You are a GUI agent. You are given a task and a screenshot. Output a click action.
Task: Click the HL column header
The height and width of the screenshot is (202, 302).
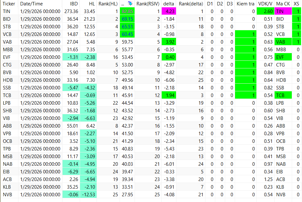(92, 3)
